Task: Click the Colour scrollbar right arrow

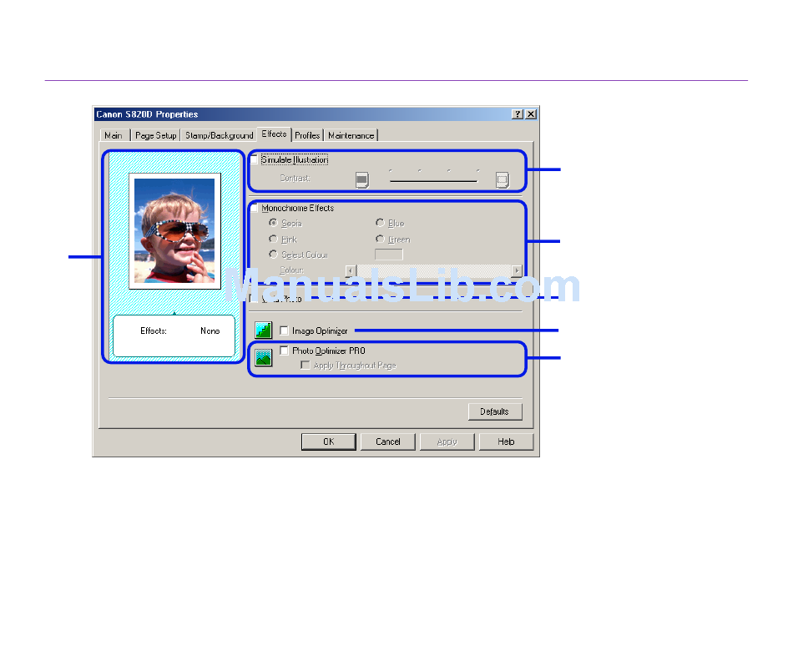Action: coord(517,270)
